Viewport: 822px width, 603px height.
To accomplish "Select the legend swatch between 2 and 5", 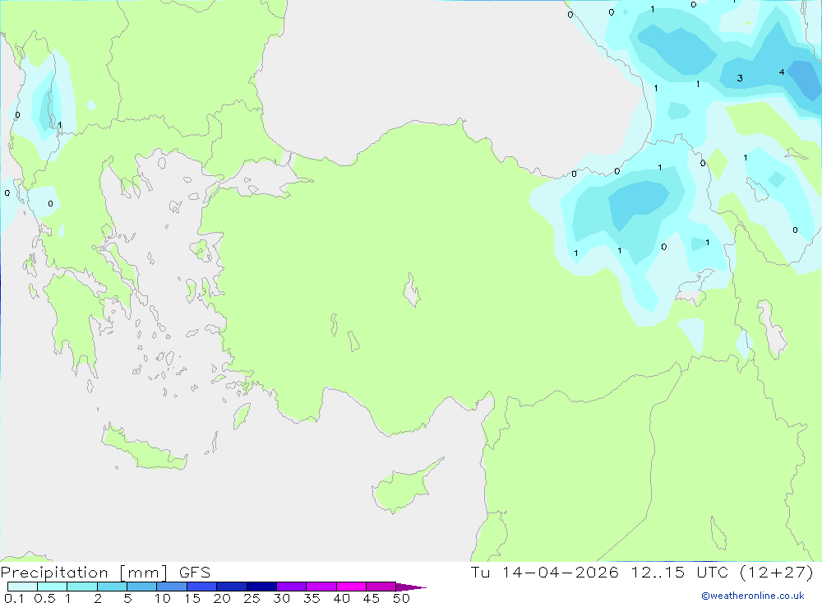I will (112, 587).
